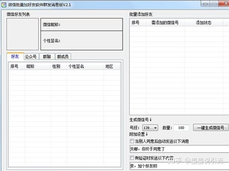
Task: Click the 个性签名 column header in friends list
Action: pos(85,67)
